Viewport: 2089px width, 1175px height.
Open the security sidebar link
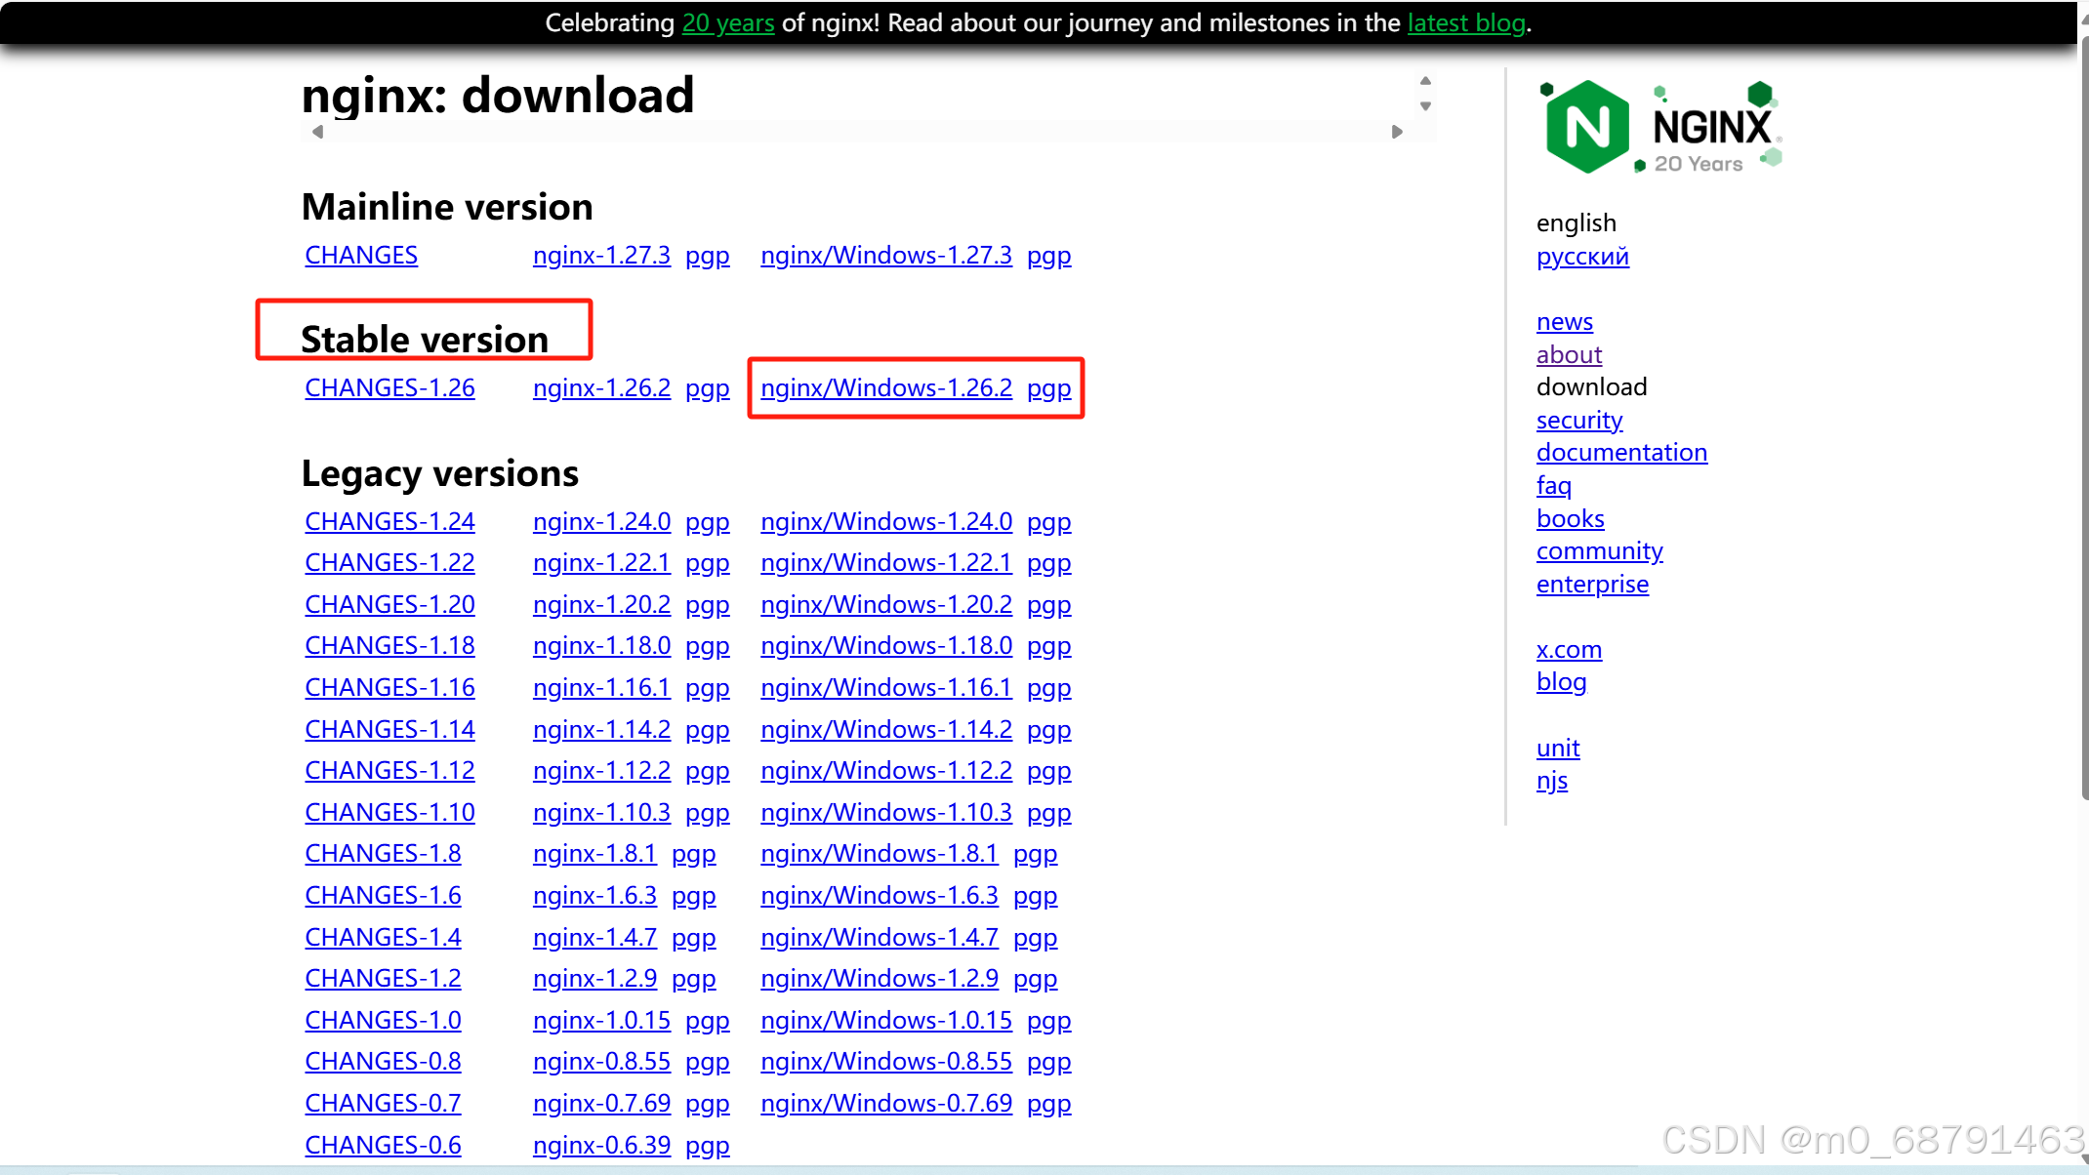pyautogui.click(x=1578, y=421)
